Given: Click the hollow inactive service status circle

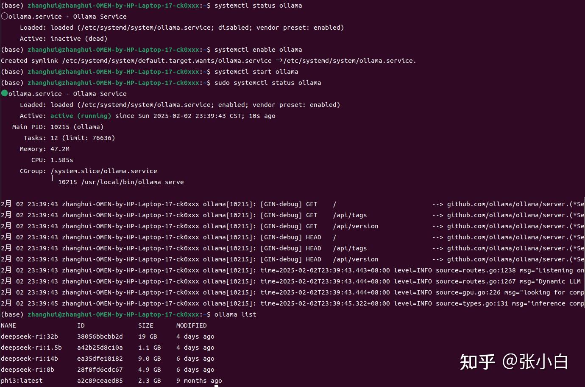Looking at the screenshot, I should [5, 15].
